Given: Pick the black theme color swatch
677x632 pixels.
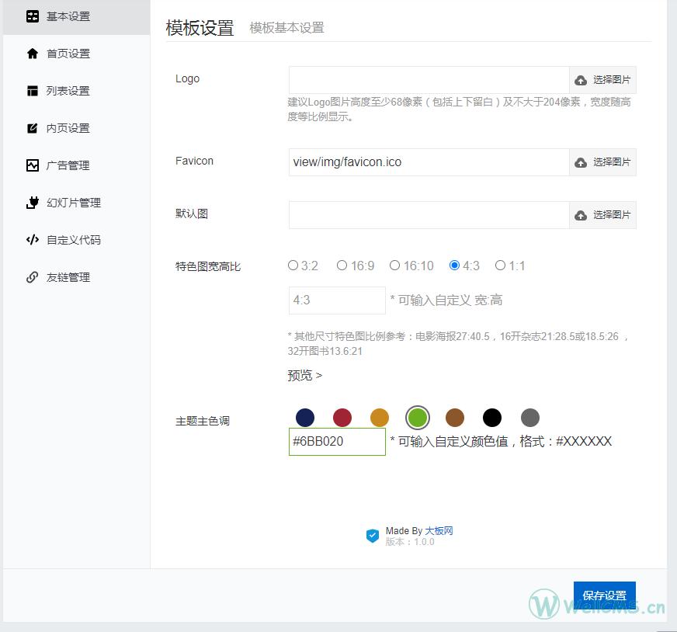Looking at the screenshot, I should point(491,418).
